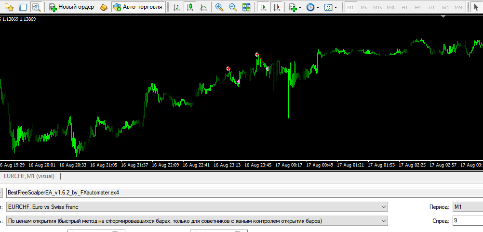Viewport: 483px width, 232px height.
Task: Click the 17 Aug 02:25 time label
Action: coord(412,165)
